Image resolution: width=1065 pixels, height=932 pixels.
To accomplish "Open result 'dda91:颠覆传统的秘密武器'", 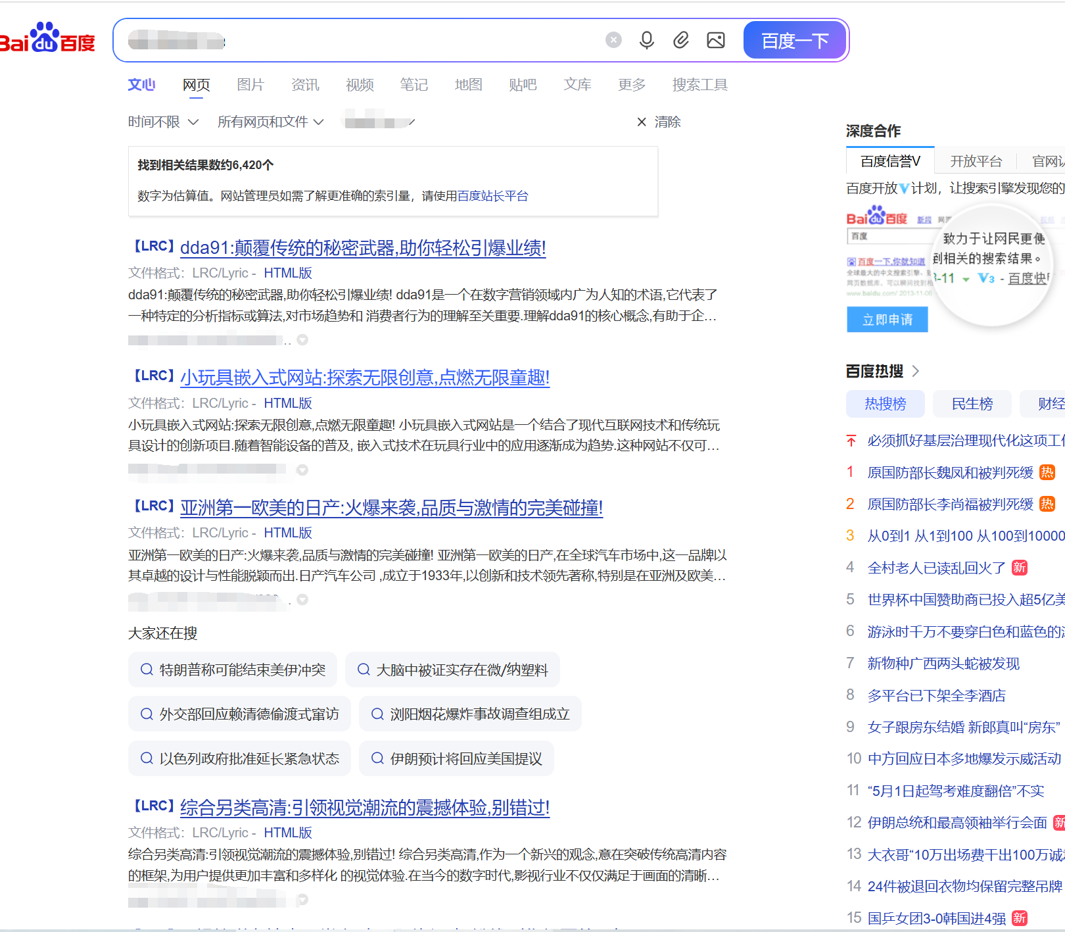I will coord(363,248).
